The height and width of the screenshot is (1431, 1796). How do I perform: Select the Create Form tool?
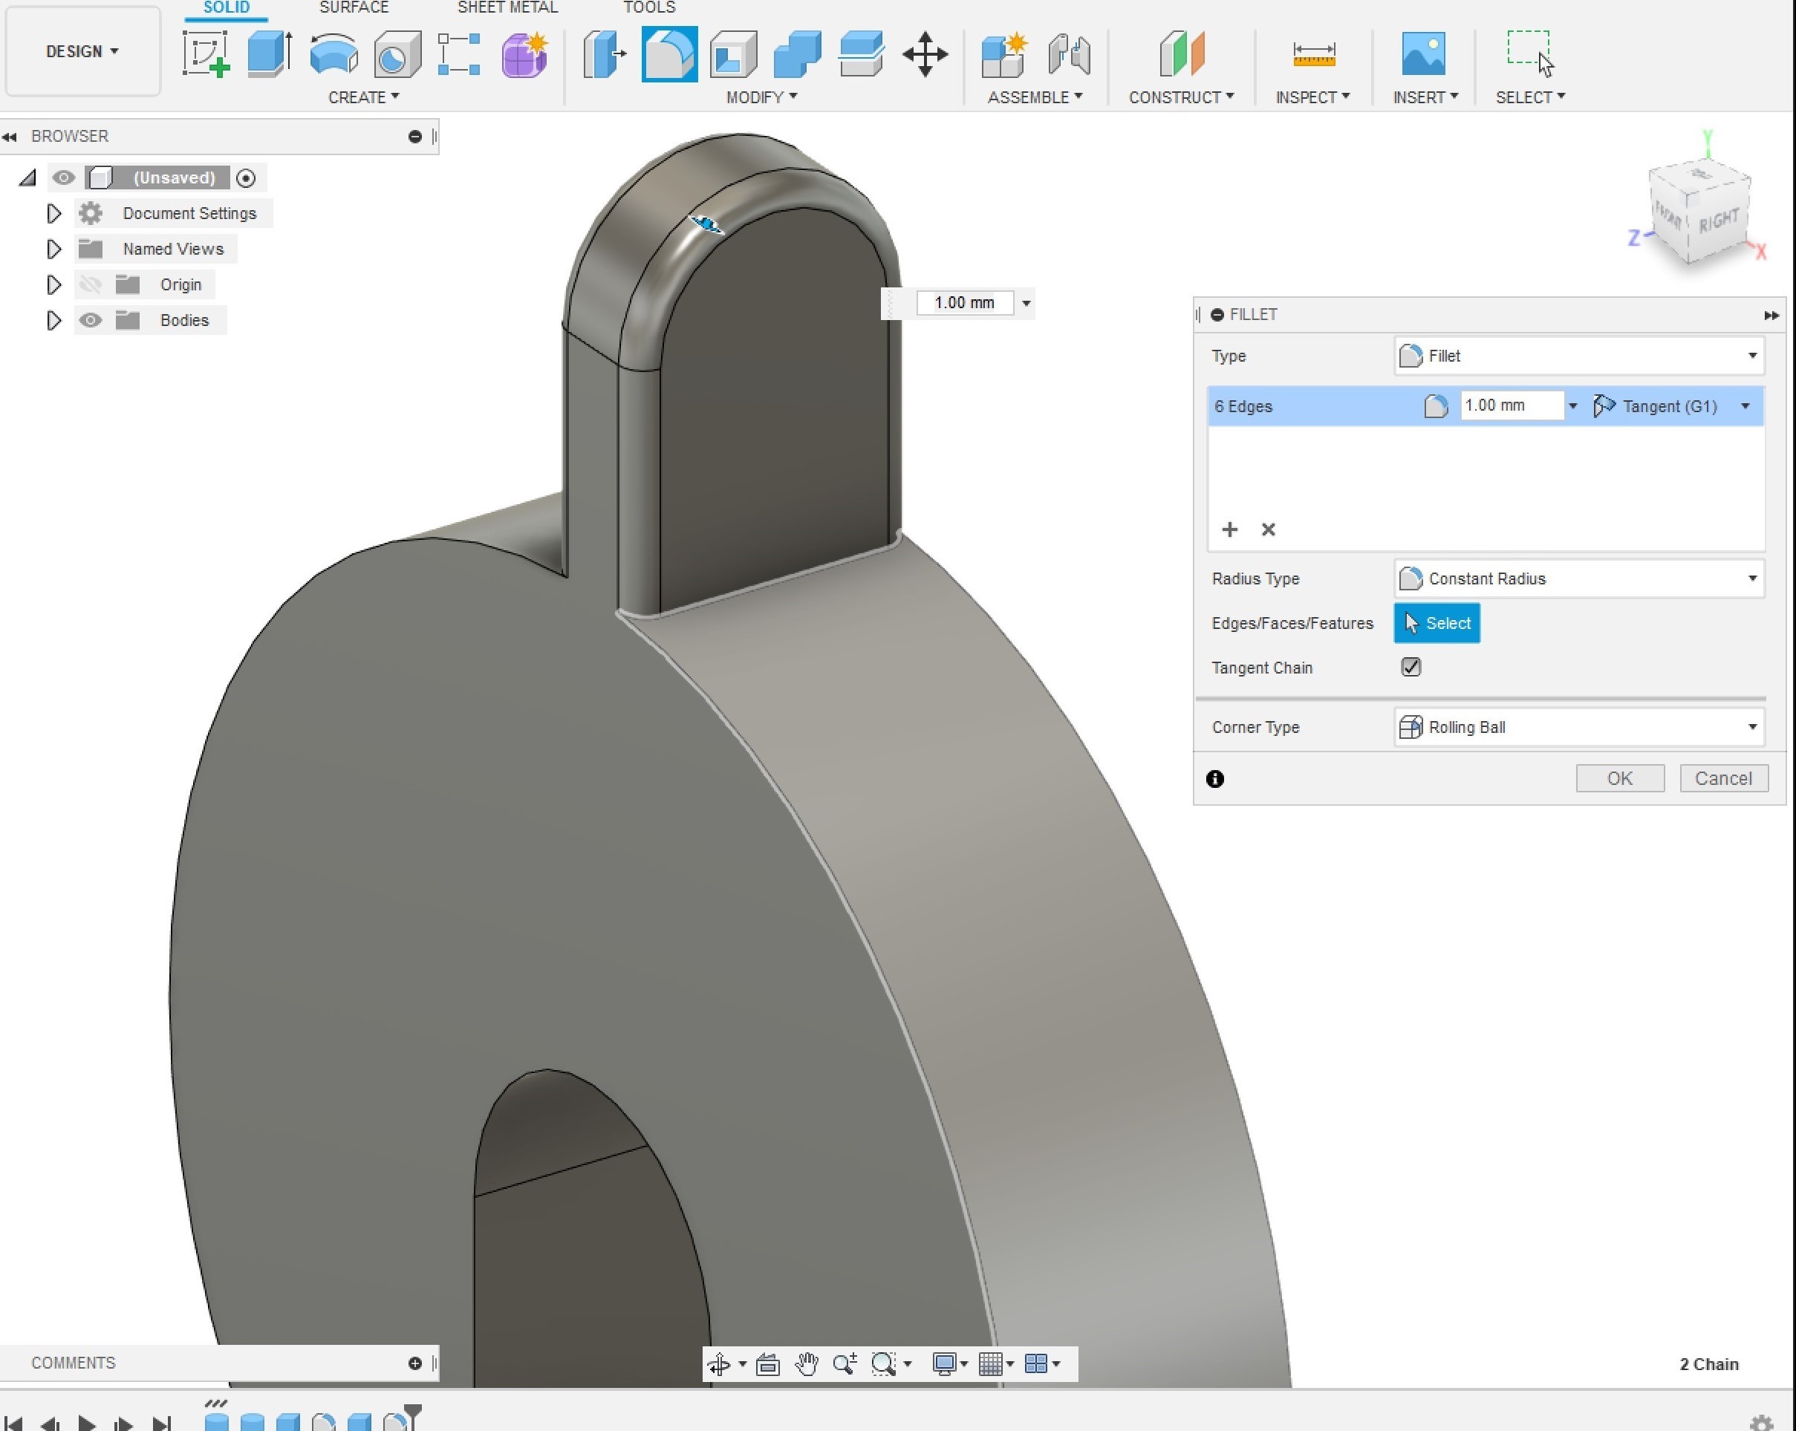(524, 54)
